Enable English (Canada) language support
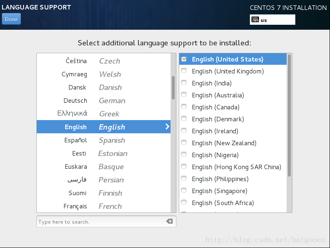Viewport: 330px width, 248px height. coord(184,107)
